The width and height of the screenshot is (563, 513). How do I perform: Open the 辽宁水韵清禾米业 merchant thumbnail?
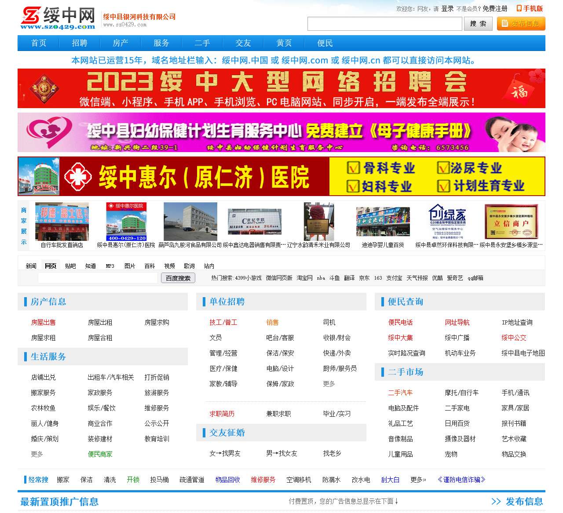(319, 222)
